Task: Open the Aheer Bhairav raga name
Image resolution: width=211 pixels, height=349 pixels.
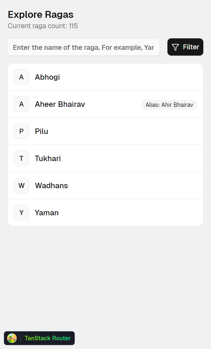Action: click(60, 104)
